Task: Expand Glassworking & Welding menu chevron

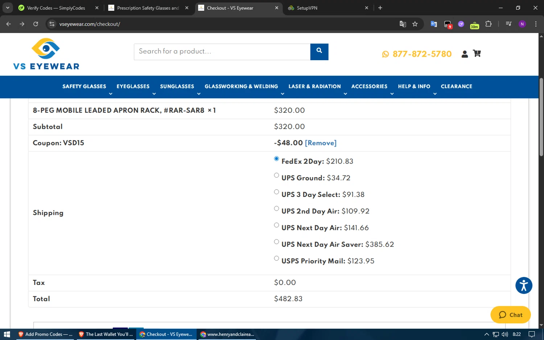Action: pos(283,94)
